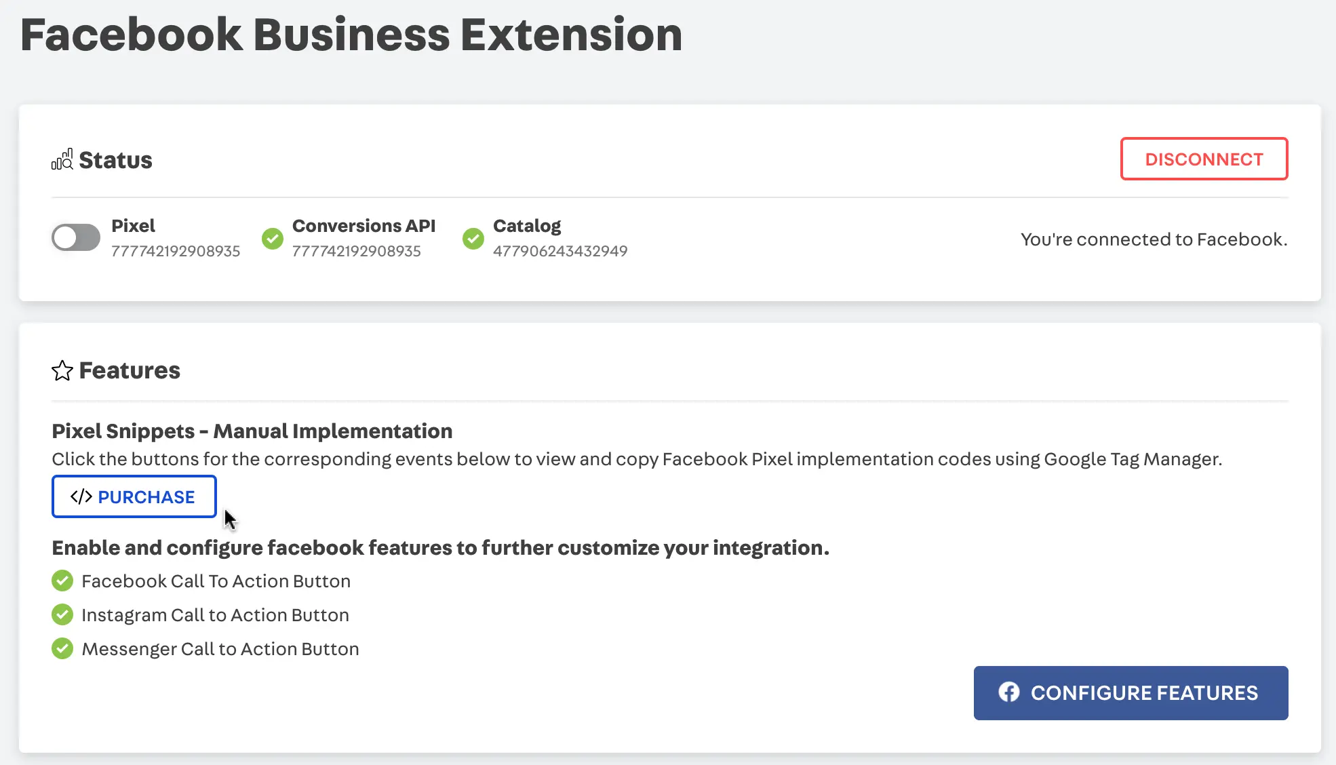Click the Facebook Business Extension page title

[x=351, y=35]
